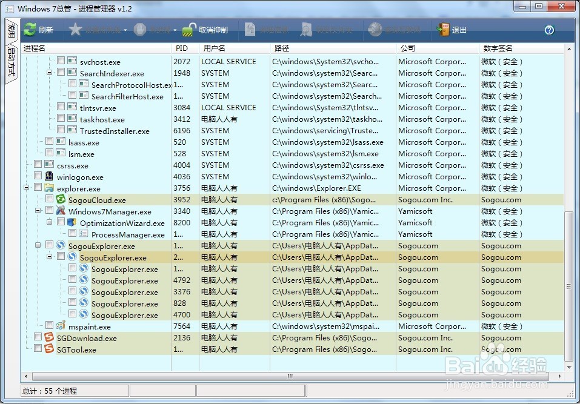Check the box for svchost.exe PID 2072
The height and width of the screenshot is (404, 580).
61,61
